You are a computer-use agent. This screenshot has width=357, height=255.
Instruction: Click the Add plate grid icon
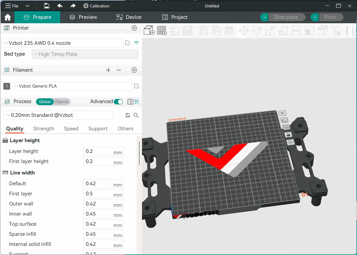click(x=162, y=31)
